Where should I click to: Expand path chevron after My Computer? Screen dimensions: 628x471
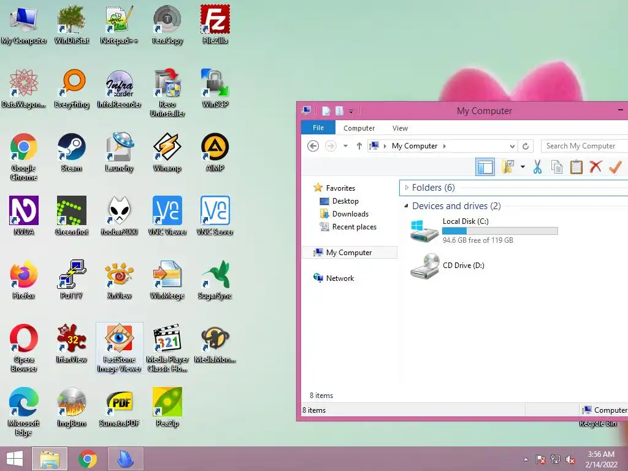(x=445, y=146)
